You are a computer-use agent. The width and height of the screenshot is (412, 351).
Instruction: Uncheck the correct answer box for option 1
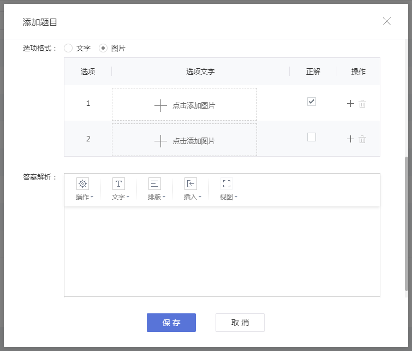pos(311,102)
